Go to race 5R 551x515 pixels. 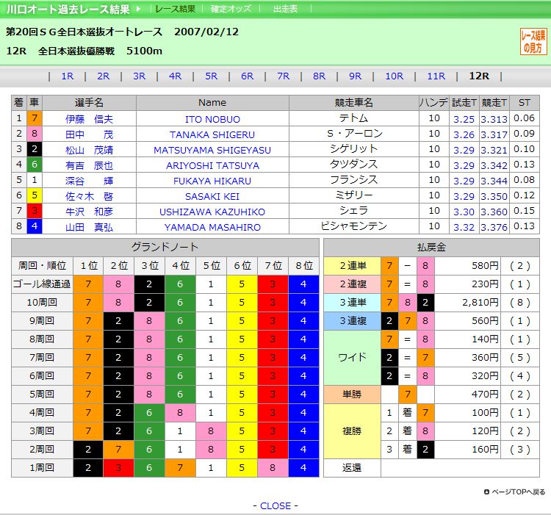point(211,76)
